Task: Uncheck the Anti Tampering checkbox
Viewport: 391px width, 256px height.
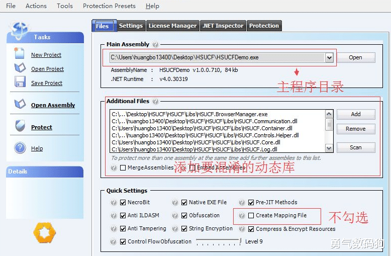Action: [123, 228]
